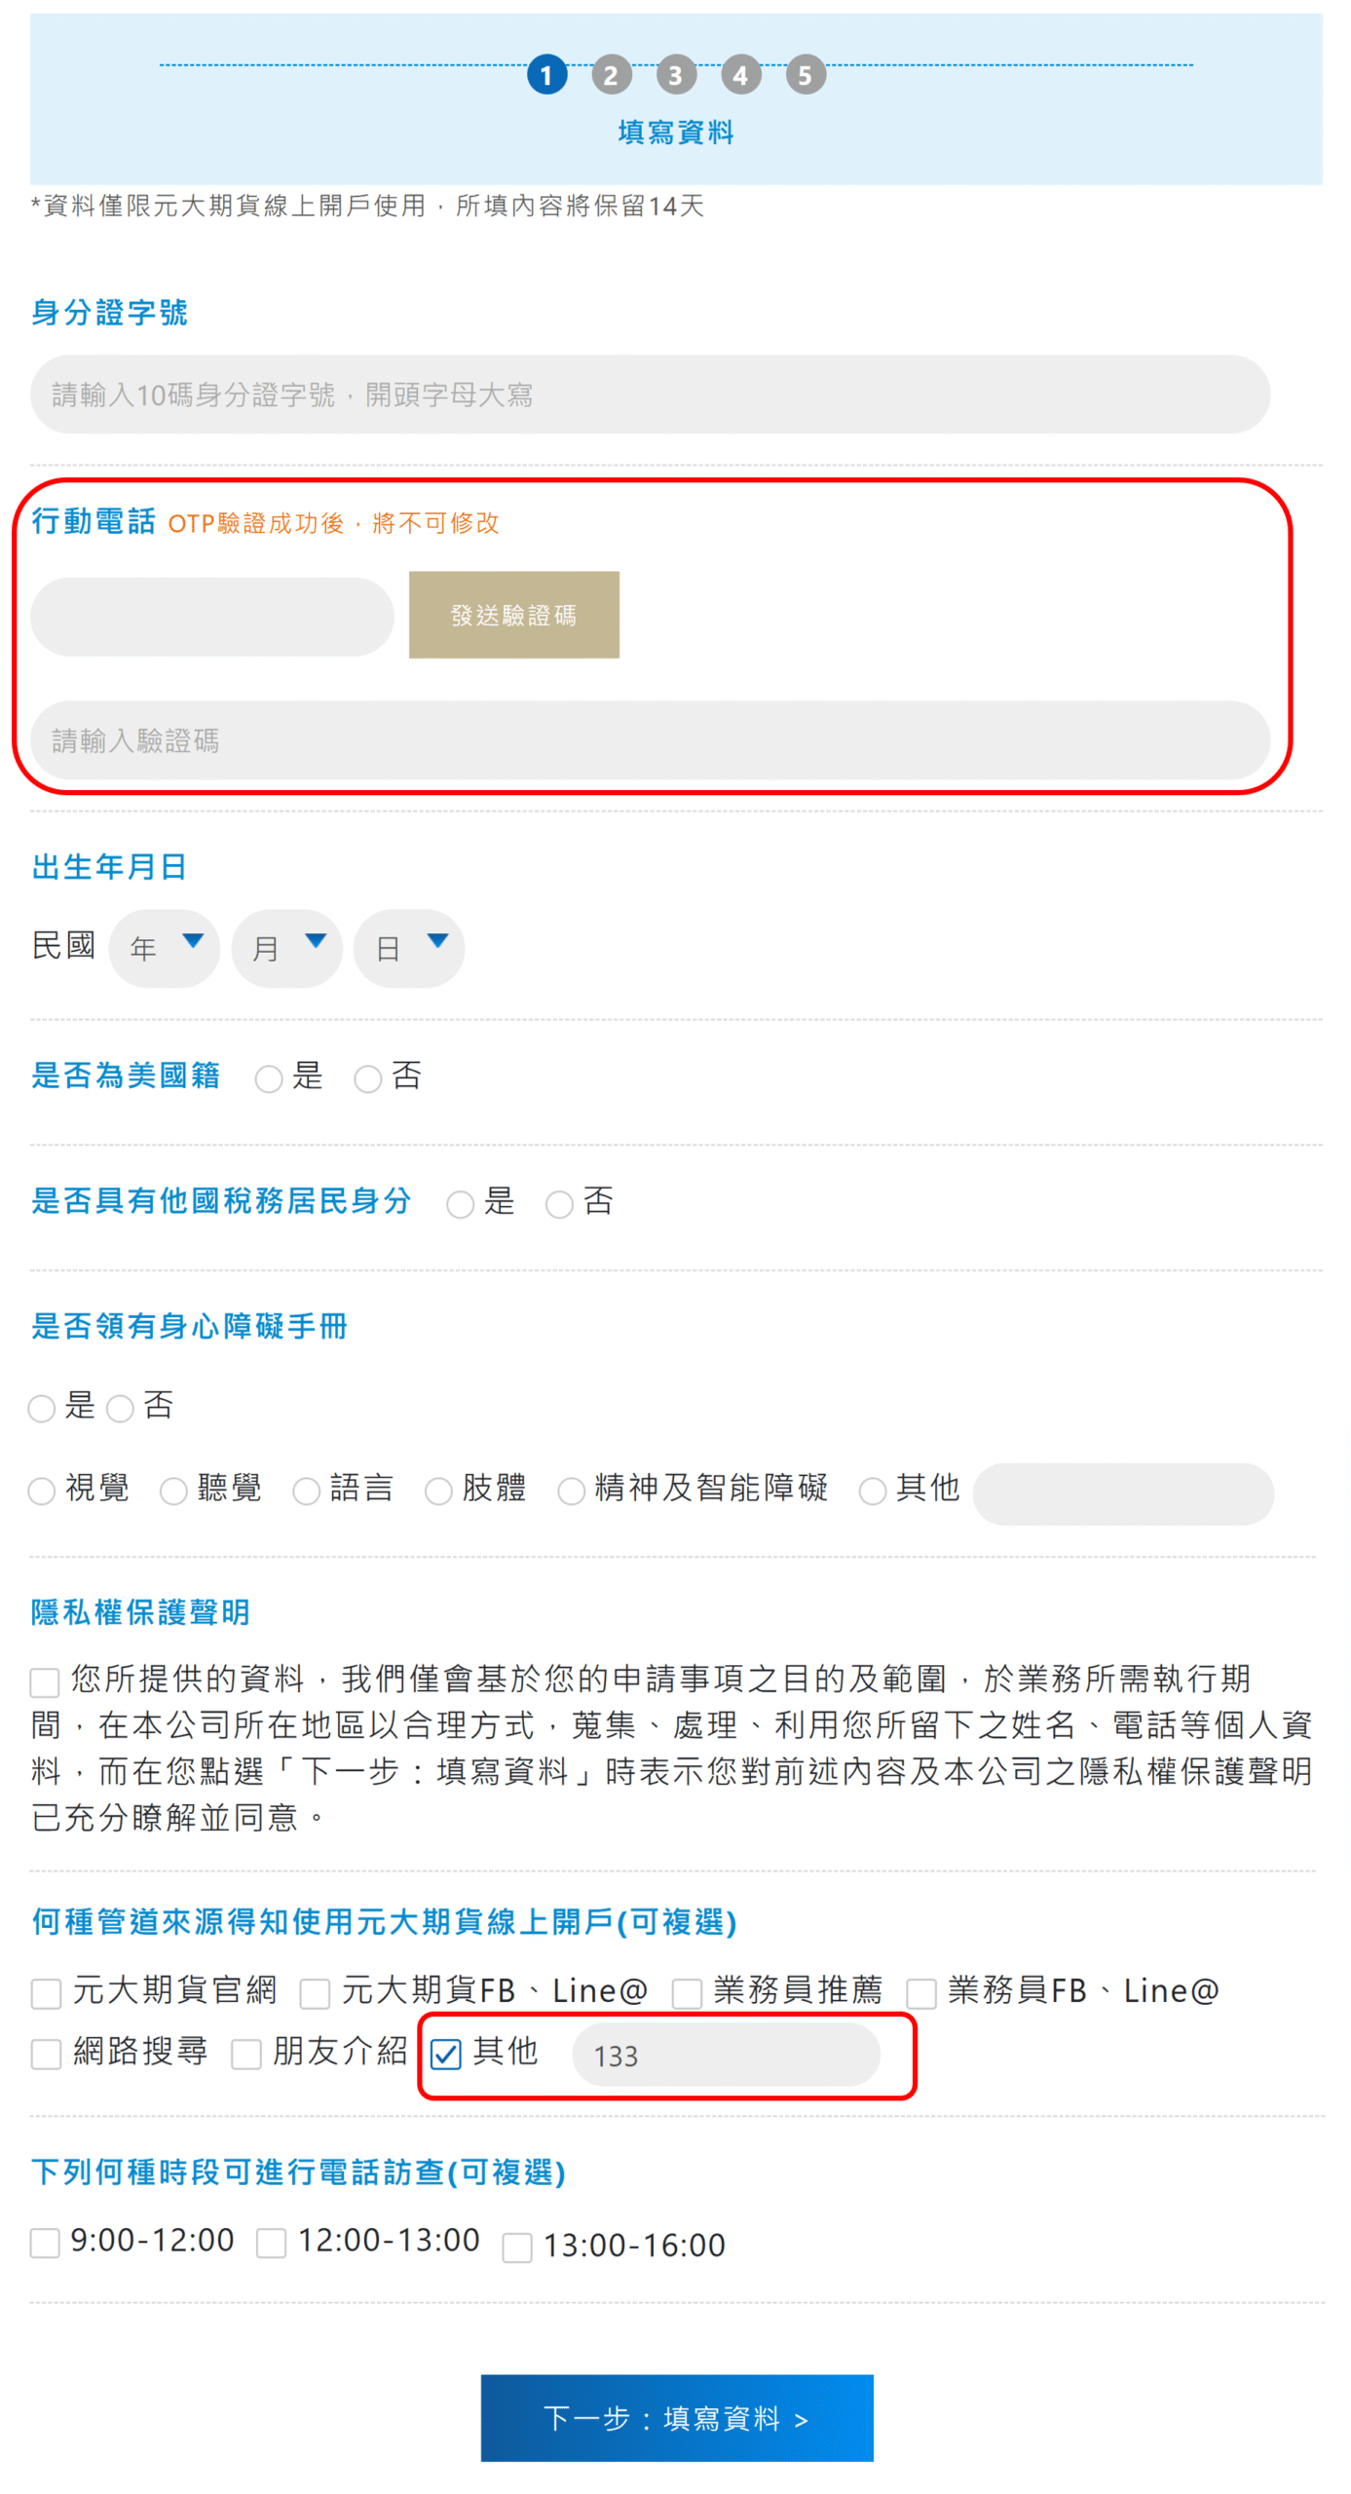Select 是 for 是否具有他國稅務居民身分
This screenshot has width=1351, height=2494.
coord(460,1204)
